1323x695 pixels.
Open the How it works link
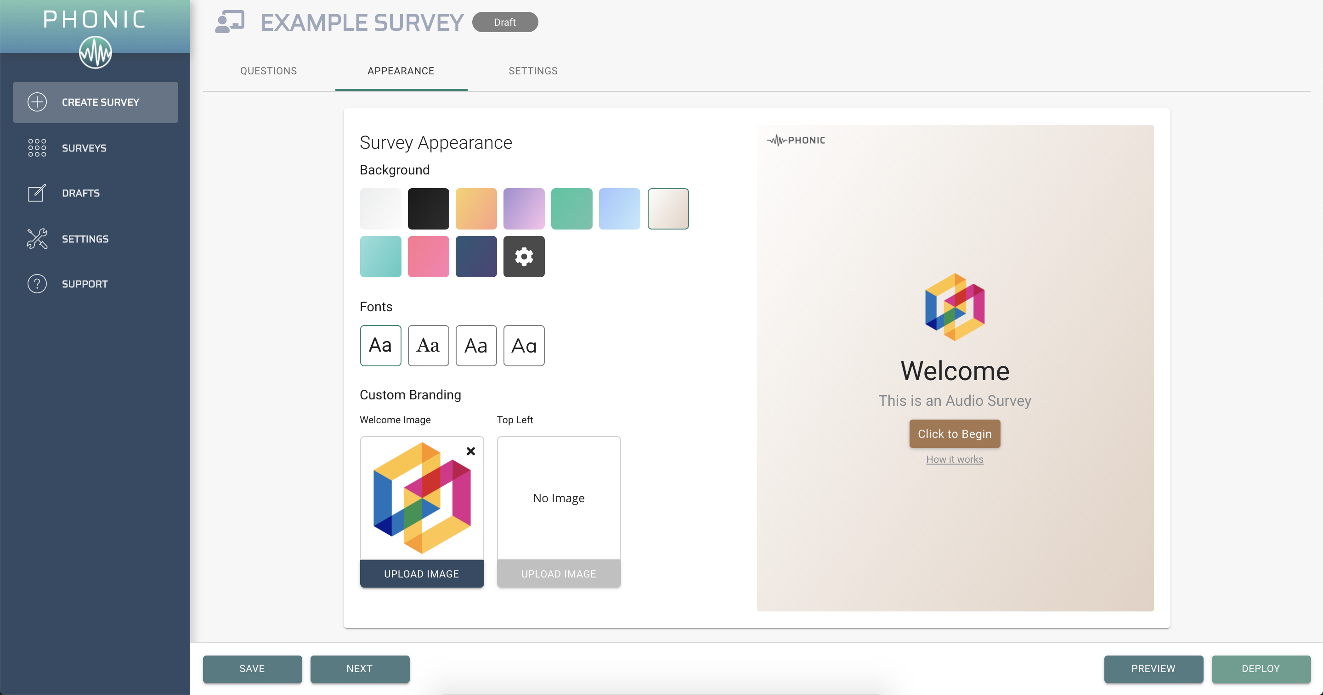[954, 460]
